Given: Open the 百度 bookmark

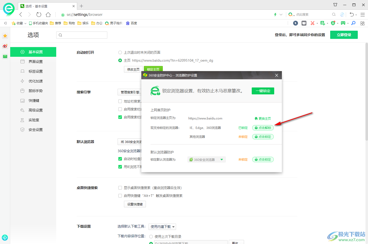Looking at the screenshot, I should click(132, 23).
